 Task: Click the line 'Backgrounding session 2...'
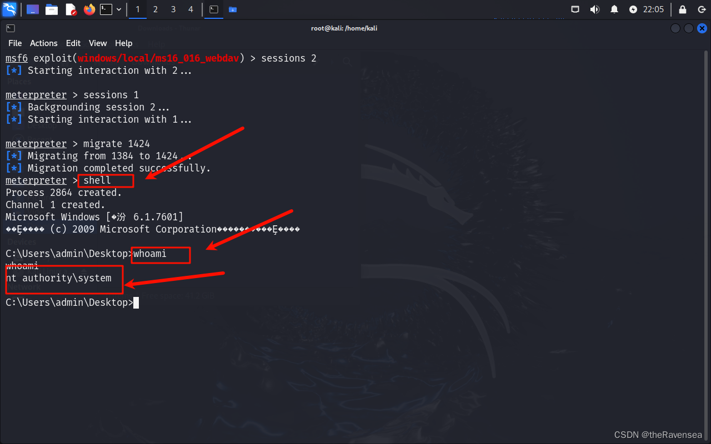(88, 107)
